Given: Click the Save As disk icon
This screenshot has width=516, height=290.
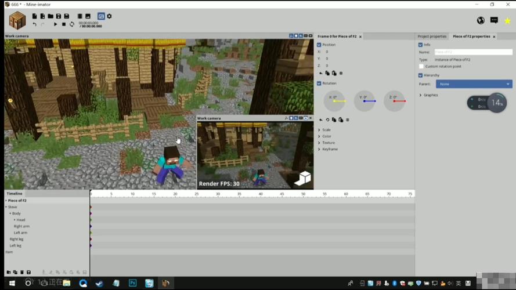Looking at the screenshot, I should tap(67, 16).
